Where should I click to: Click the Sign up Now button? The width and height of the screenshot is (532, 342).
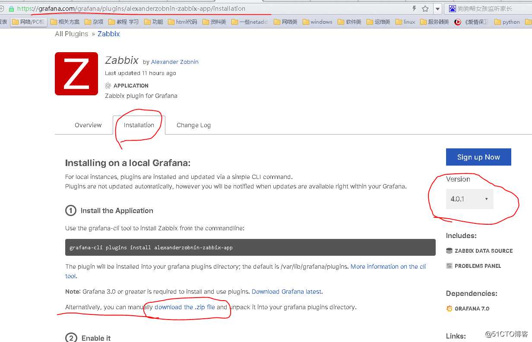(478, 157)
